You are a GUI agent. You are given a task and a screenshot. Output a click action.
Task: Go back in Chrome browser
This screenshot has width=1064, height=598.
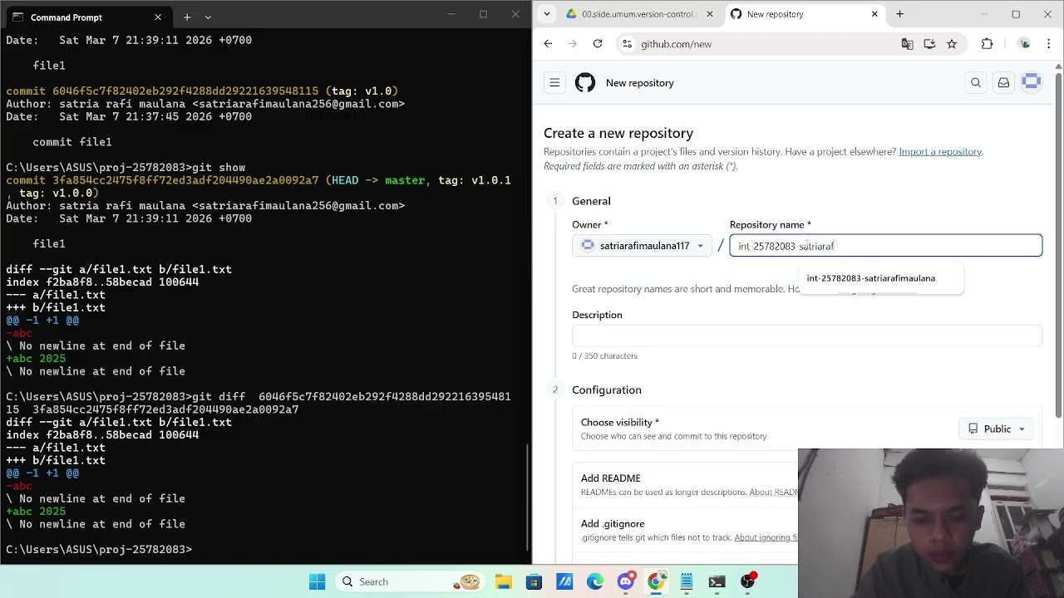[548, 44]
